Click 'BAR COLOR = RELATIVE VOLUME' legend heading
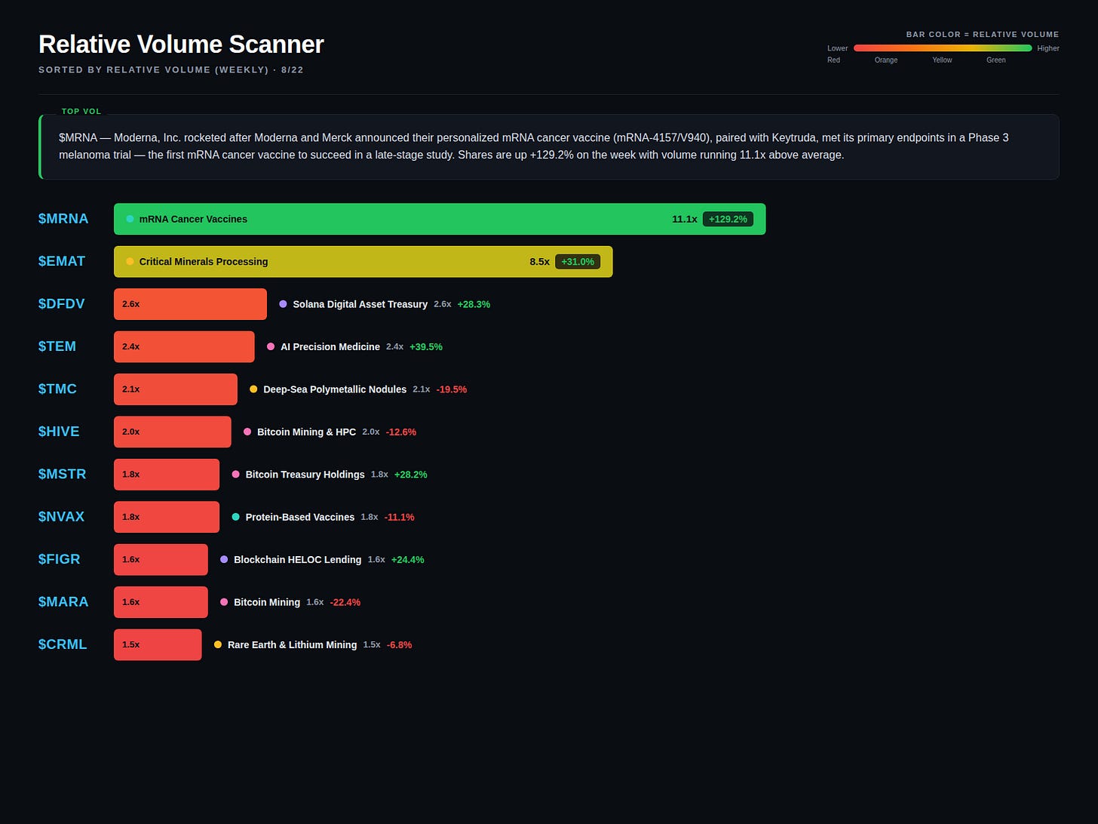Image resolution: width=1098 pixels, height=824 pixels. tap(983, 35)
